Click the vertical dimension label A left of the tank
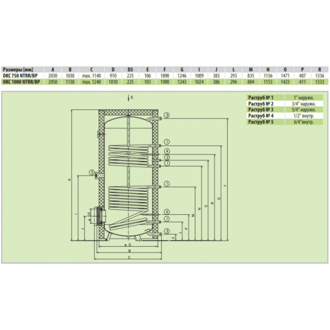The image size is (330, 330). [x=69, y=180]
